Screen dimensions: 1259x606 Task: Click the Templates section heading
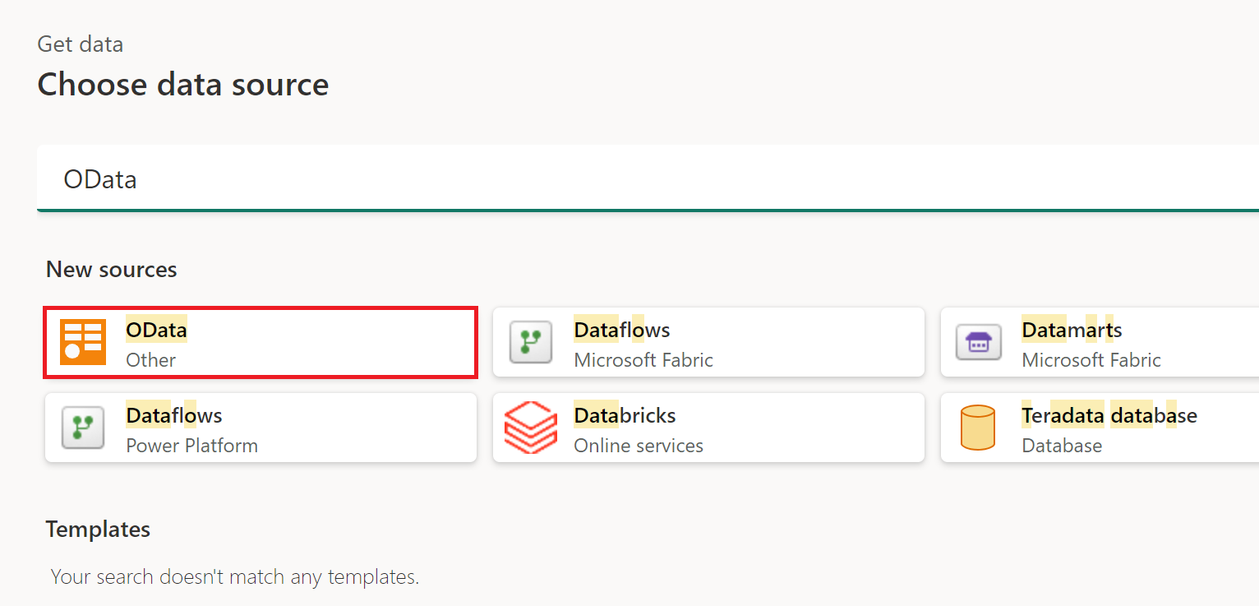click(98, 530)
